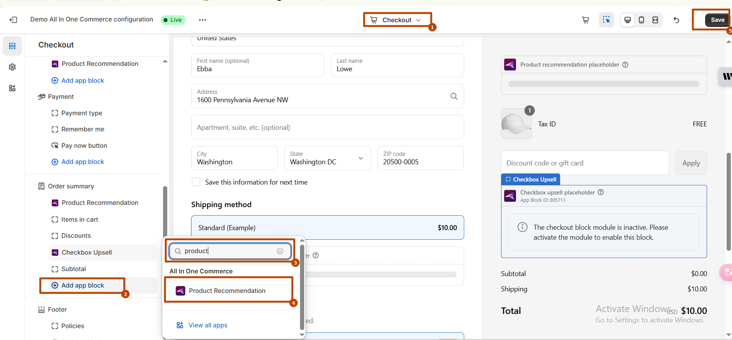Clear the product search field
The width and height of the screenshot is (732, 340).
click(280, 251)
